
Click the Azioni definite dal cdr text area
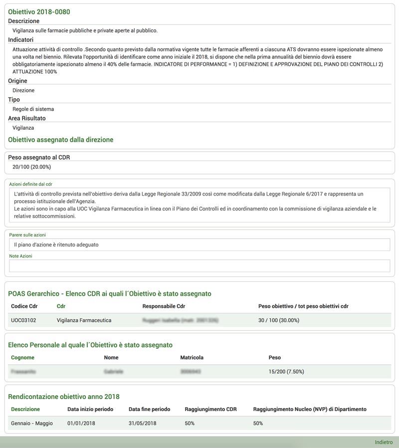tap(199, 205)
